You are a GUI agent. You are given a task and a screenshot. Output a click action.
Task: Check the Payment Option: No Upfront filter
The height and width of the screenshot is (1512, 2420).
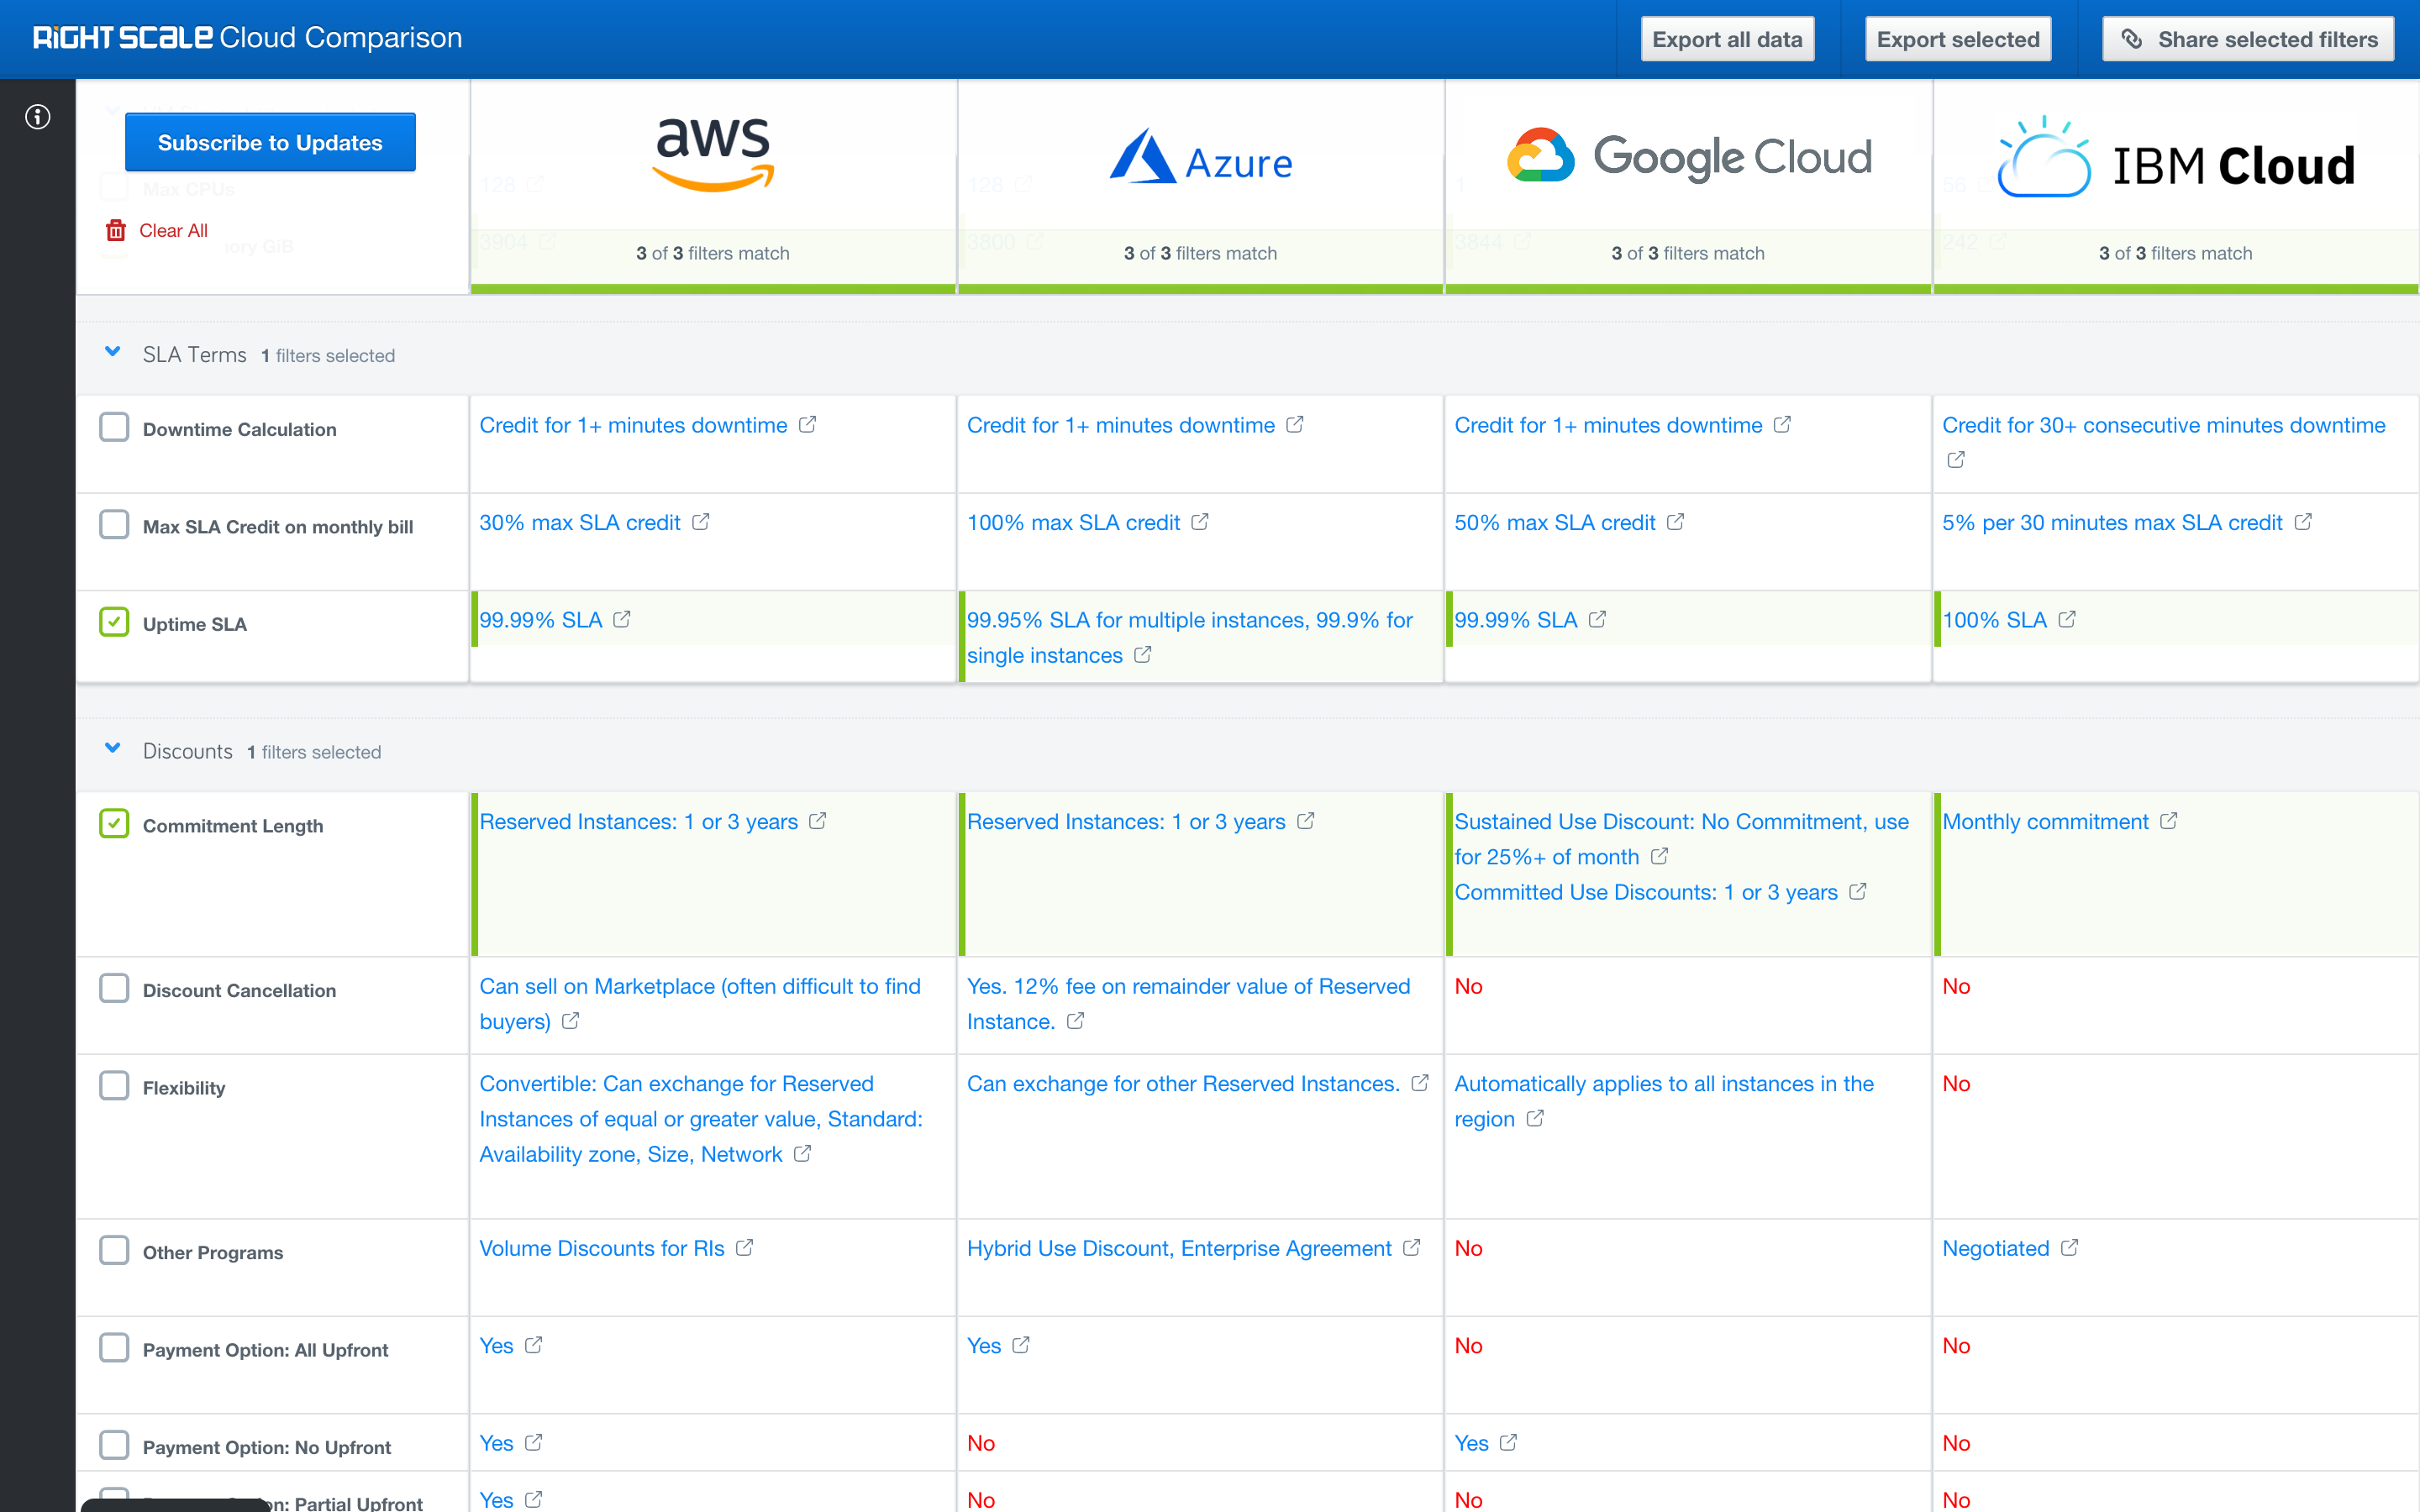pos(114,1445)
